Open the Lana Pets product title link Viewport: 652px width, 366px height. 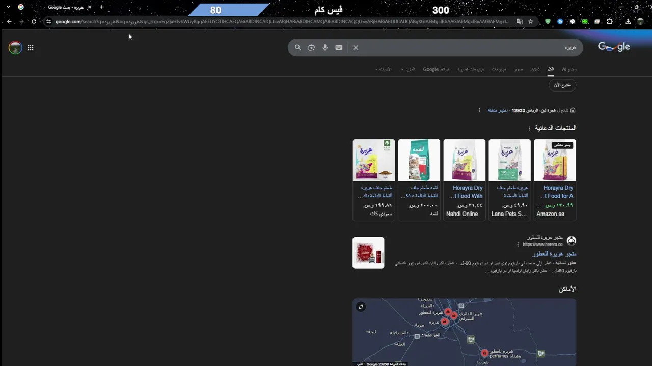pos(512,192)
